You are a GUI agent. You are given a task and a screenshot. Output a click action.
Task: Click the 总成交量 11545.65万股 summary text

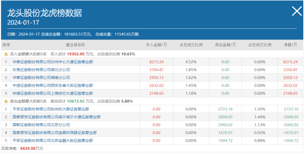pos(117,34)
